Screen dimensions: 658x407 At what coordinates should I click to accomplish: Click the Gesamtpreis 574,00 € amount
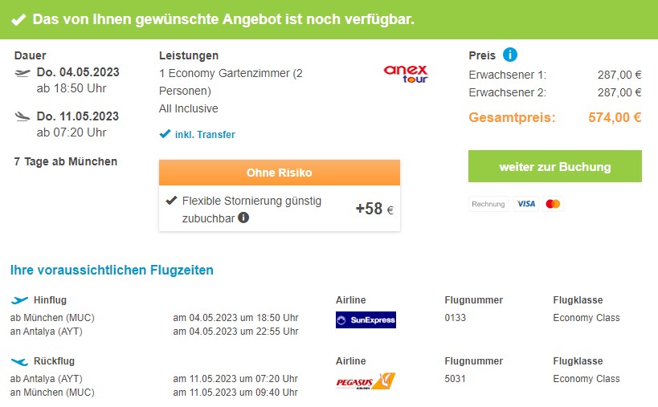point(615,117)
